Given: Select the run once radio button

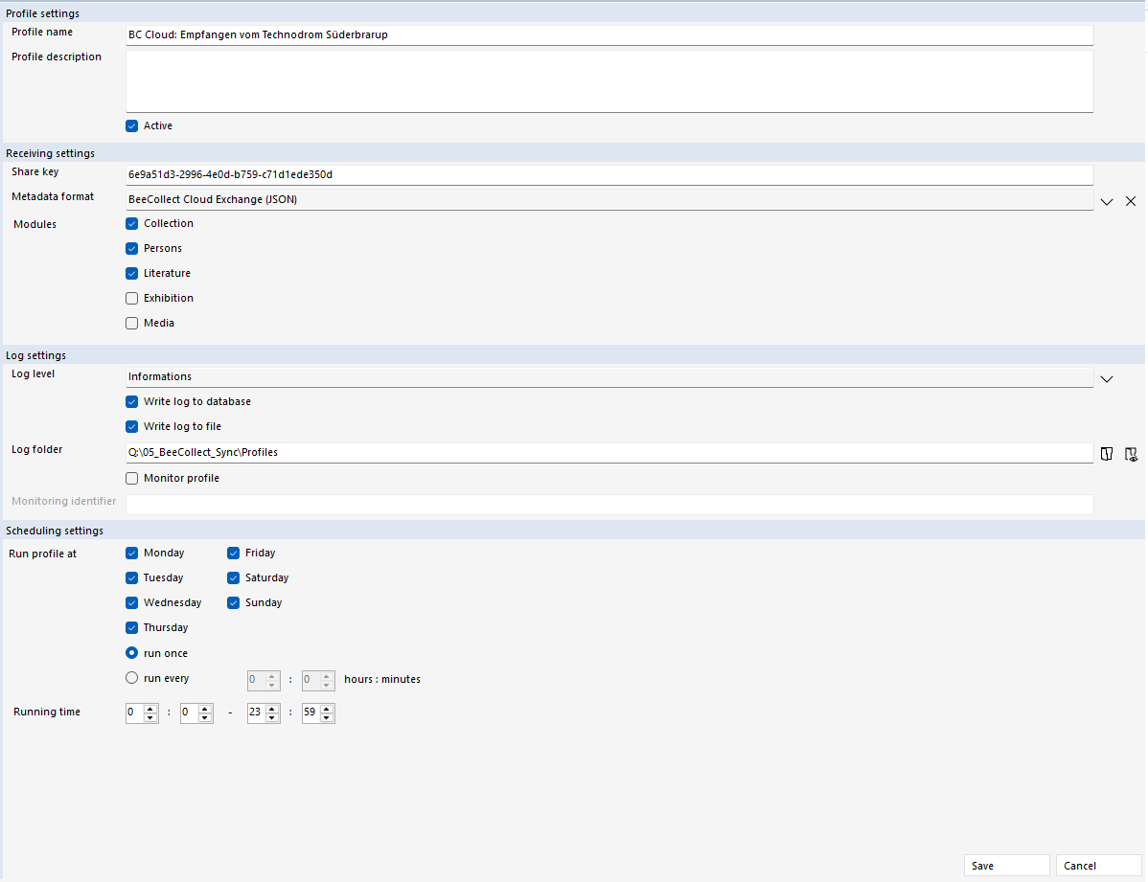Looking at the screenshot, I should (131, 652).
